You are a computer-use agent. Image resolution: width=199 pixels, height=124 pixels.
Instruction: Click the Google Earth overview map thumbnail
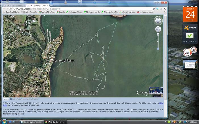pos(156,91)
